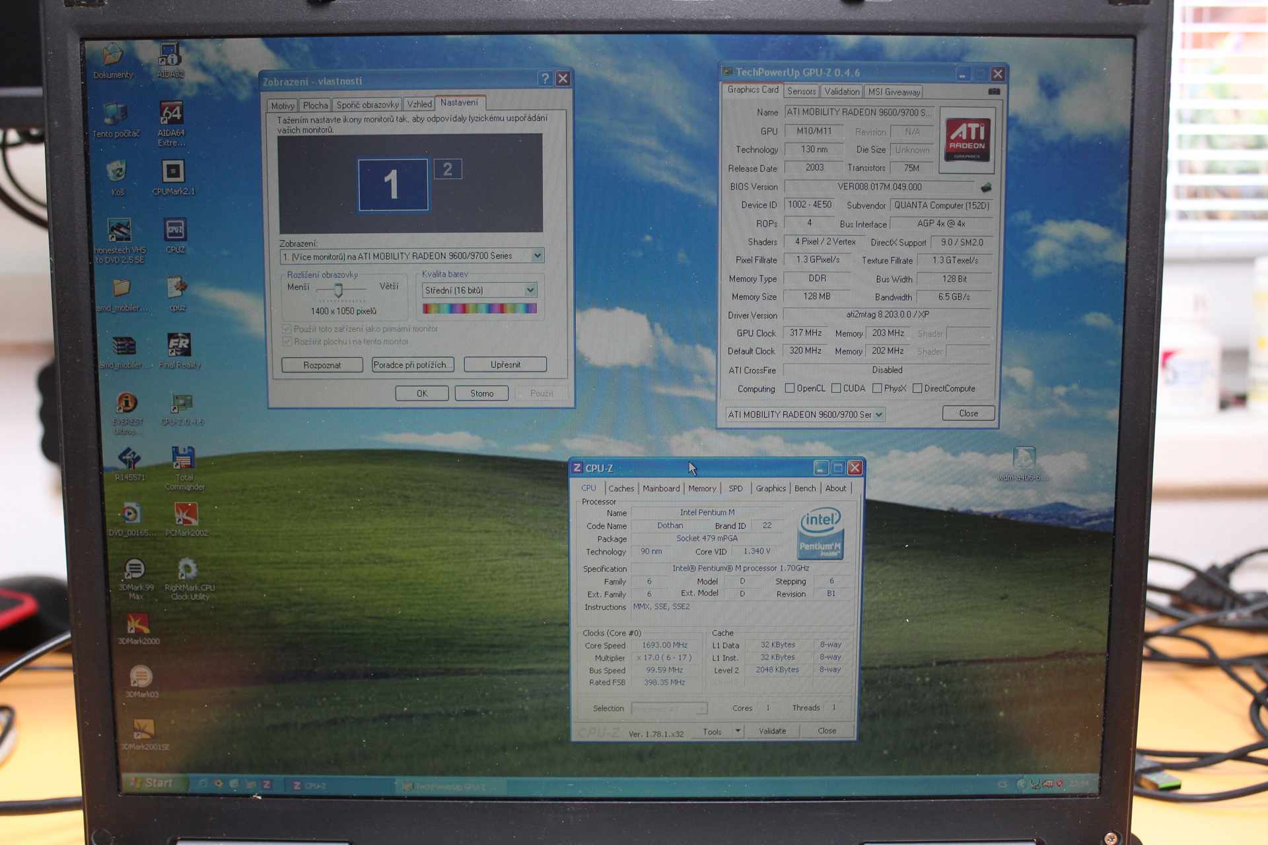Viewport: 1268px width, 845px height.
Task: Select monitor 2 in the display preview
Action: 448,170
